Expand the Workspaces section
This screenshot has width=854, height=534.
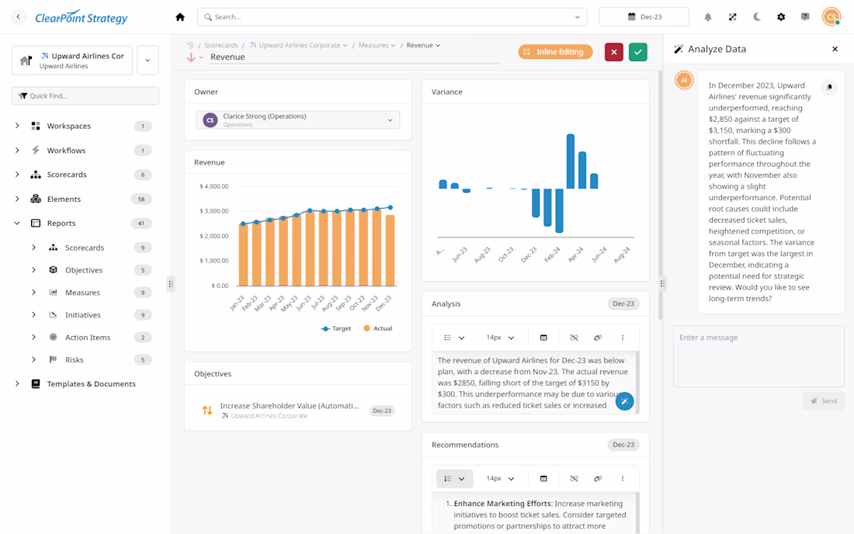pyautogui.click(x=17, y=126)
